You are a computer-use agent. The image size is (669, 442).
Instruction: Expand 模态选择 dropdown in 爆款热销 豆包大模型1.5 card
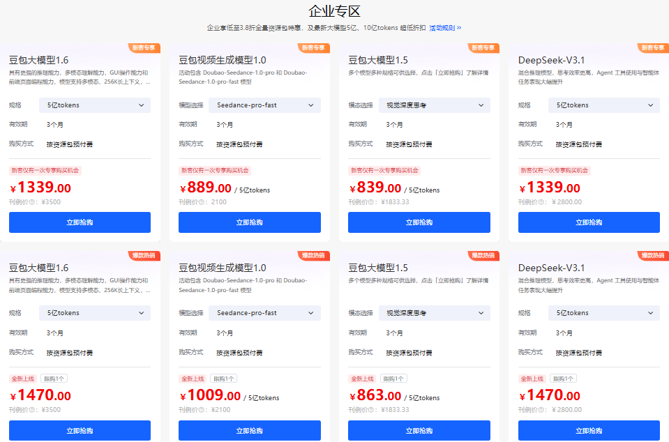pyautogui.click(x=435, y=313)
